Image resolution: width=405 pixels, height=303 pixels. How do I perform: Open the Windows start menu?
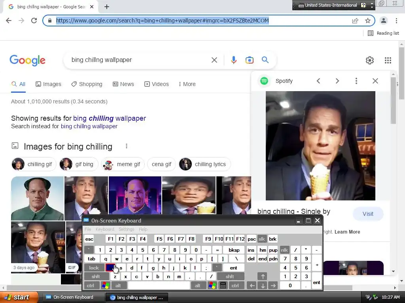point(19,297)
